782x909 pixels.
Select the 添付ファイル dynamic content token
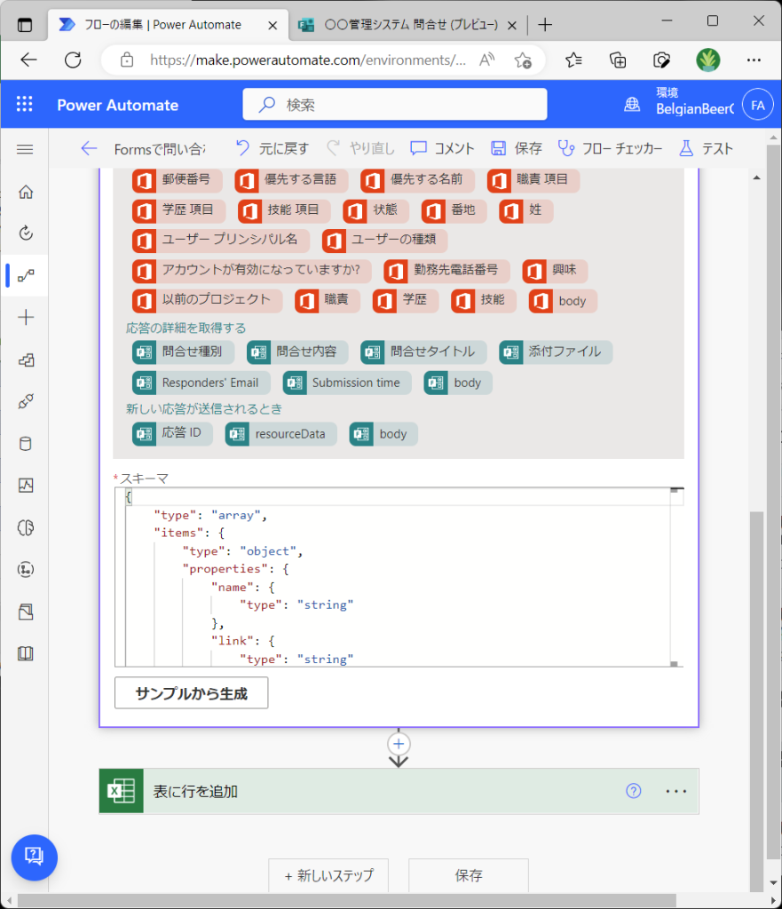[556, 352]
